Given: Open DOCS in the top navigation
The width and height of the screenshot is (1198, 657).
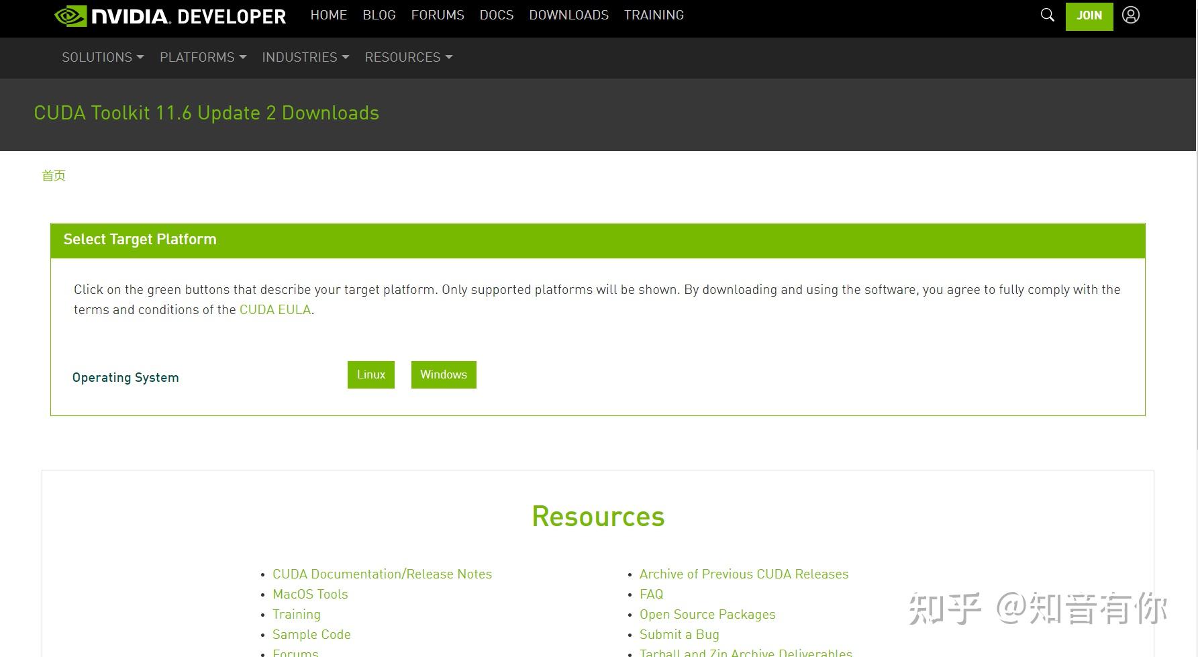Looking at the screenshot, I should pos(497,15).
